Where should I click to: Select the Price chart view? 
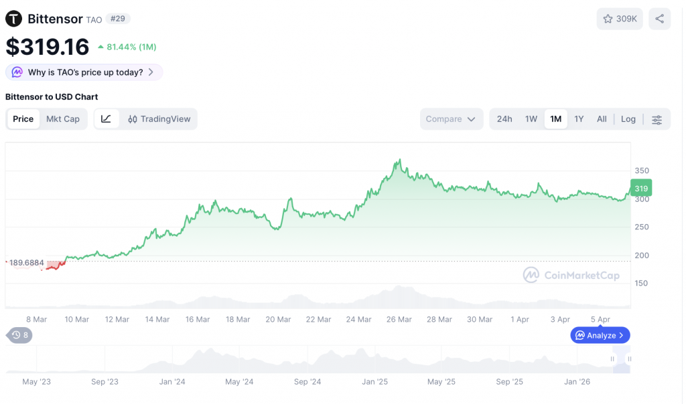pyautogui.click(x=23, y=119)
